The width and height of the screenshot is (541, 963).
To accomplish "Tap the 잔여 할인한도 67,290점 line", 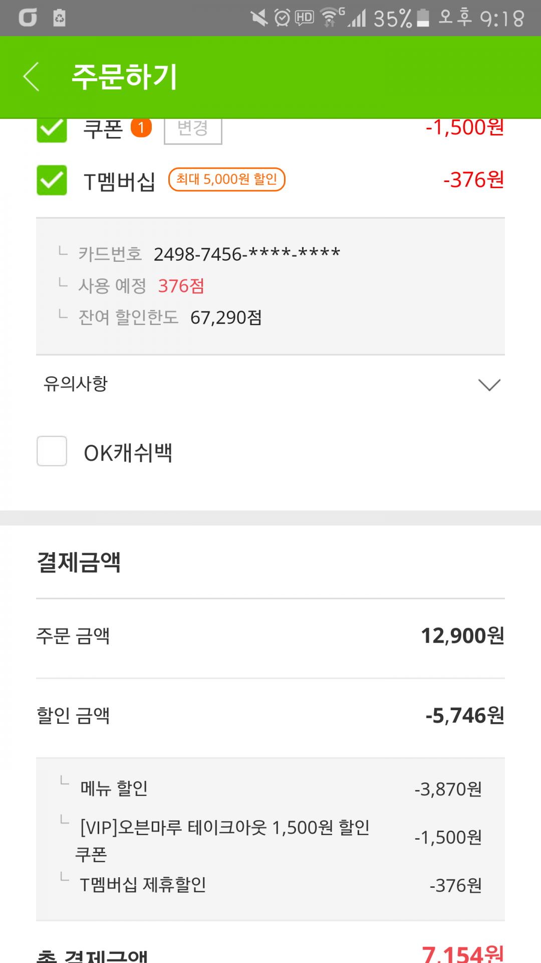I will (x=170, y=317).
